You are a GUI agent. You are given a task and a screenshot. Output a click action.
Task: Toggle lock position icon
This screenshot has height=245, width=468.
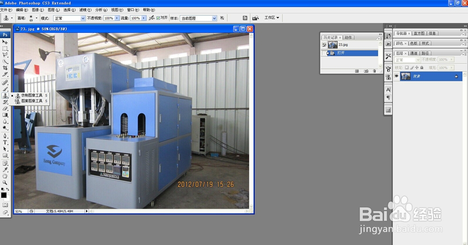click(417, 68)
